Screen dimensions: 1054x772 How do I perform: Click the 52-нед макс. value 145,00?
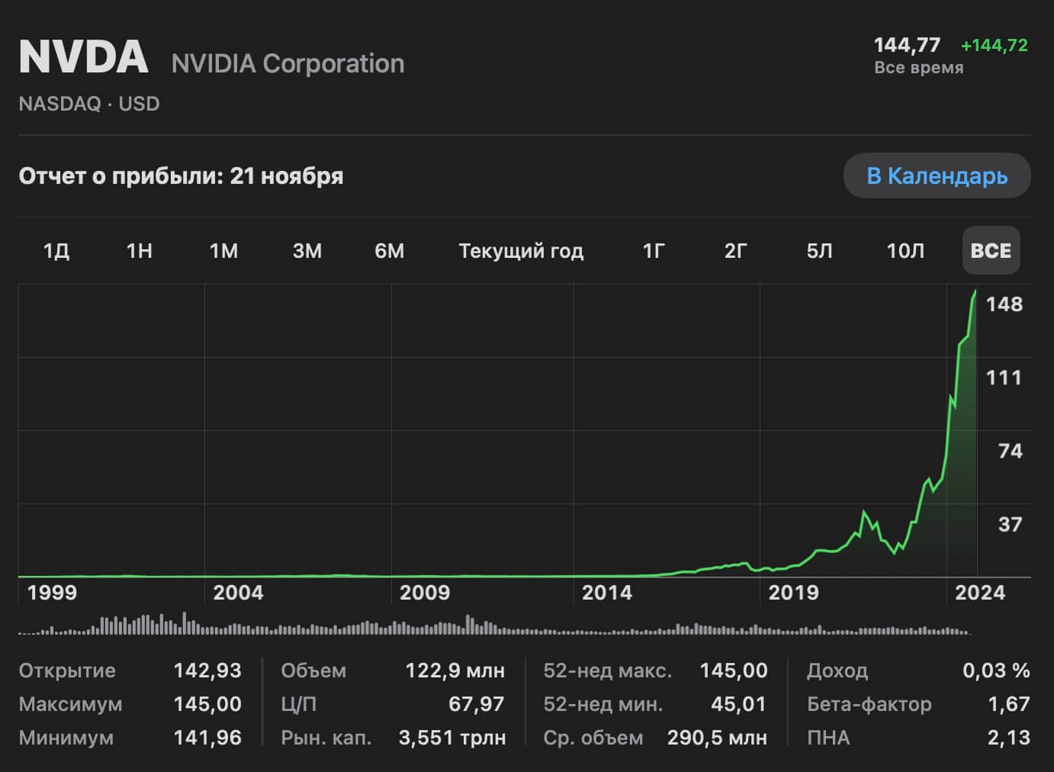734,671
